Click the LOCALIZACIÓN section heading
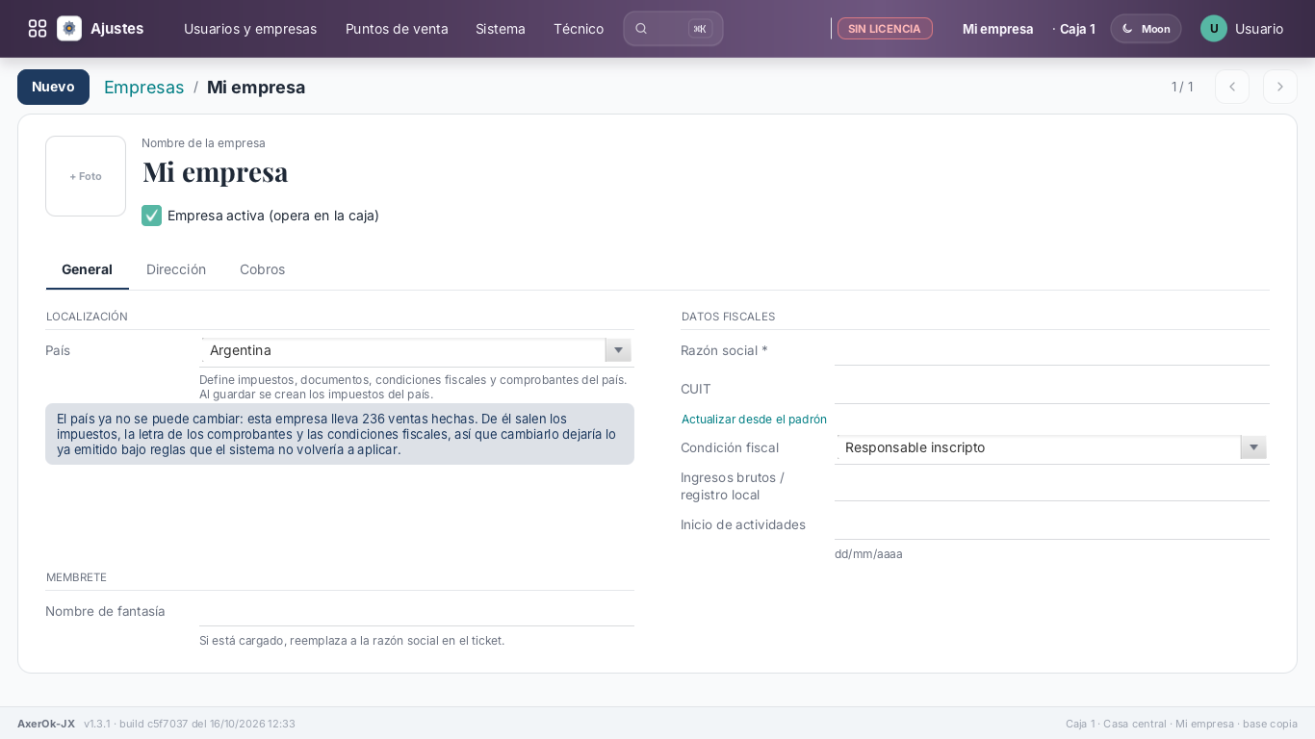 tap(87, 317)
